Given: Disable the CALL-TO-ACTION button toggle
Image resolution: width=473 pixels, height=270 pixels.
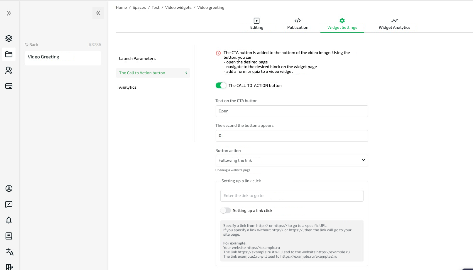Looking at the screenshot, I should (221, 85).
